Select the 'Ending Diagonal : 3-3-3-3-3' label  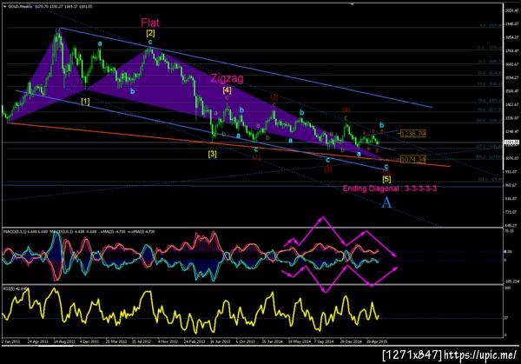point(389,189)
